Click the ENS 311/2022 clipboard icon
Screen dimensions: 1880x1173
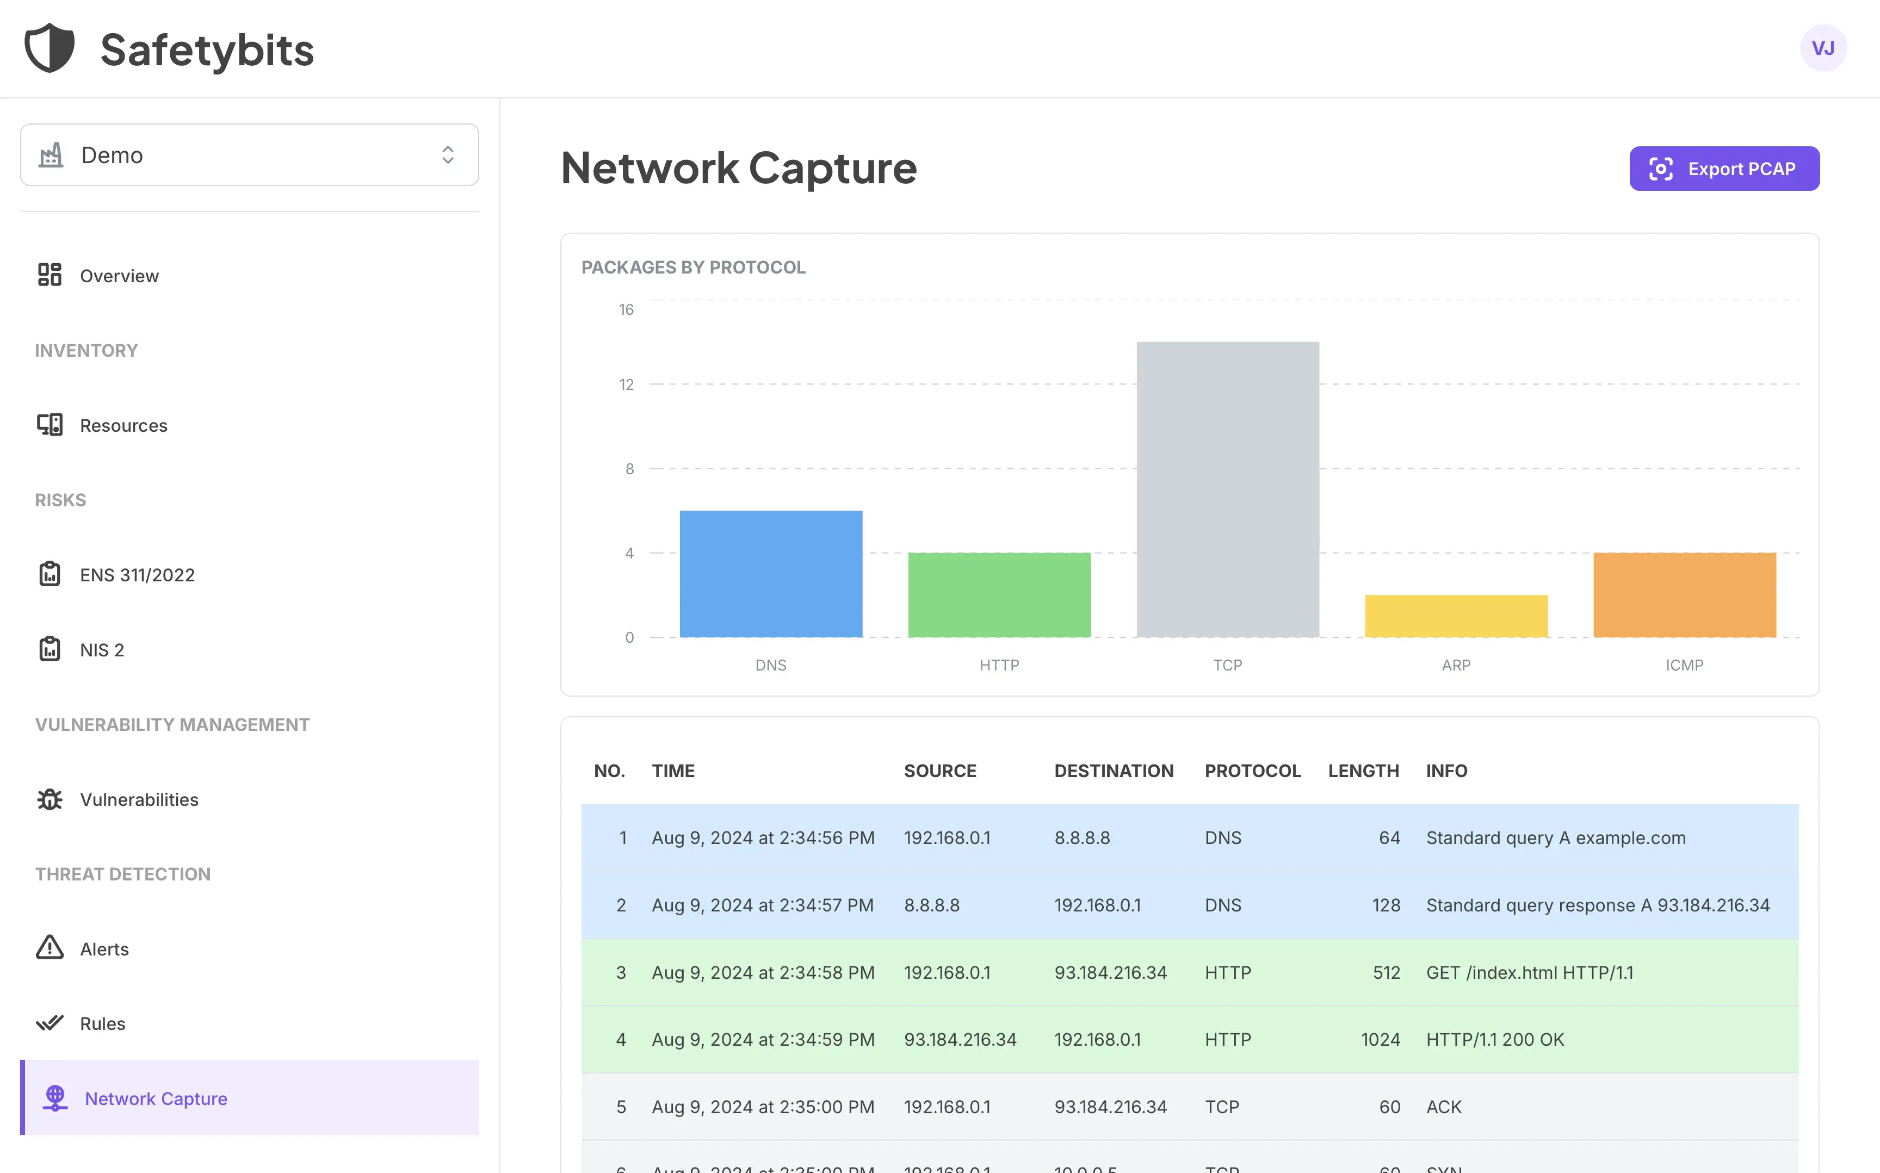pyautogui.click(x=50, y=574)
